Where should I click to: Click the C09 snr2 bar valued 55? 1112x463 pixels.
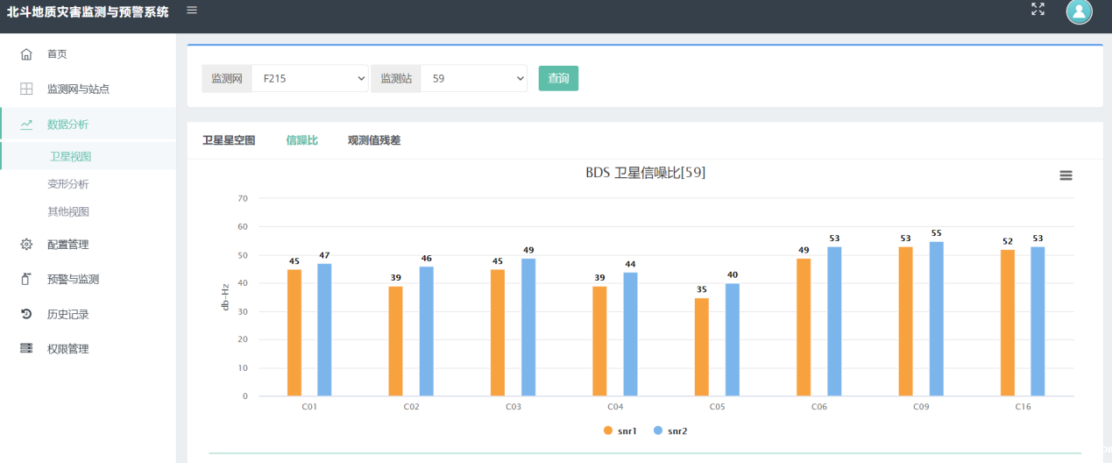tap(936, 318)
